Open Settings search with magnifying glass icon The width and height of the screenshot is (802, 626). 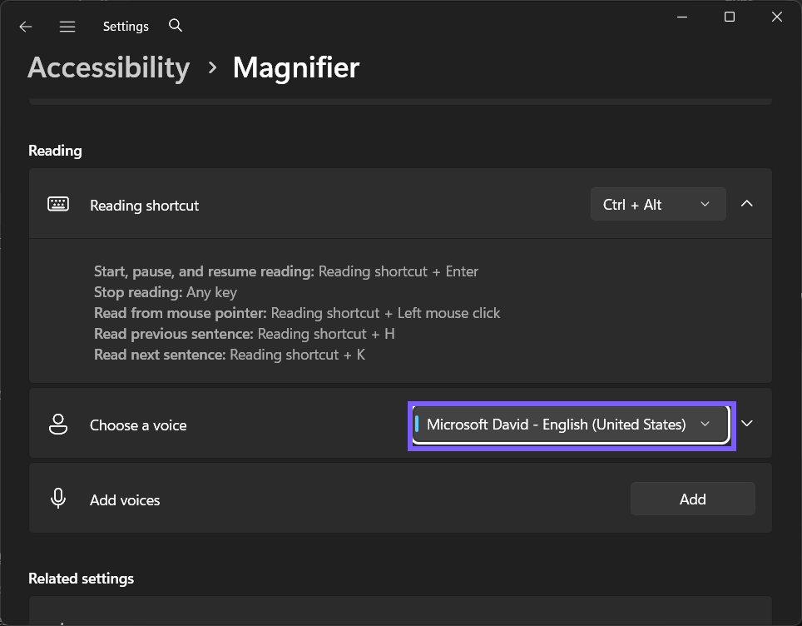176,26
